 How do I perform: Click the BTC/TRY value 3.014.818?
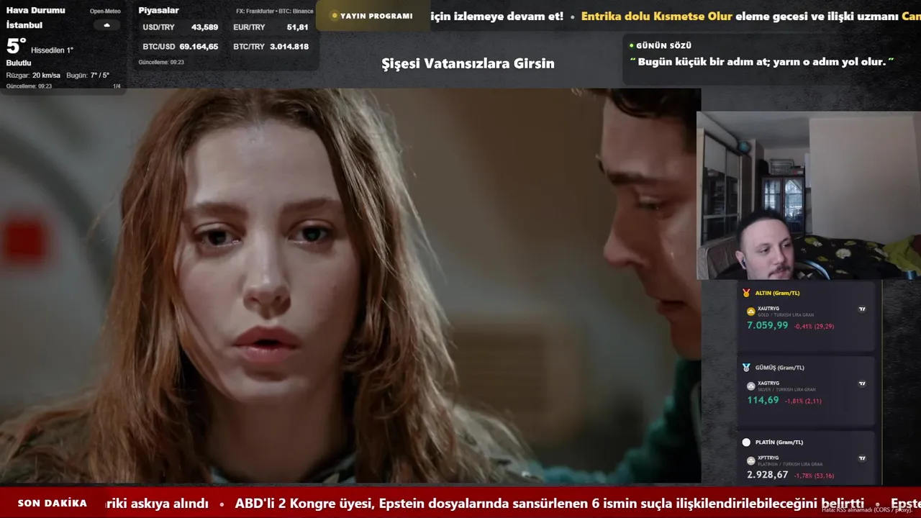coord(289,46)
